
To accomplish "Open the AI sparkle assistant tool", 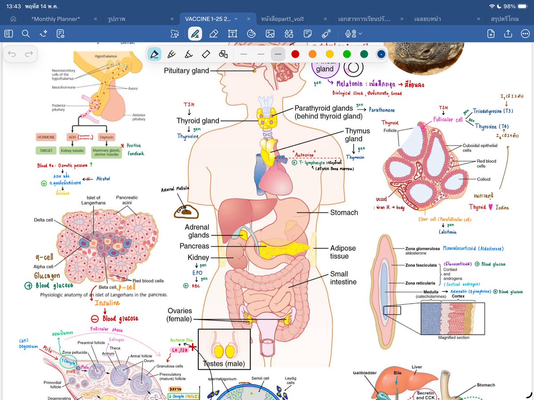I will 43,34.
